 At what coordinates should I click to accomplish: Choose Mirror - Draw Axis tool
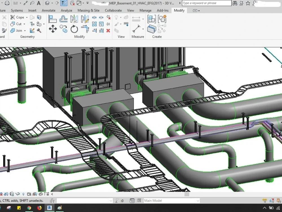(x=85, y=19)
